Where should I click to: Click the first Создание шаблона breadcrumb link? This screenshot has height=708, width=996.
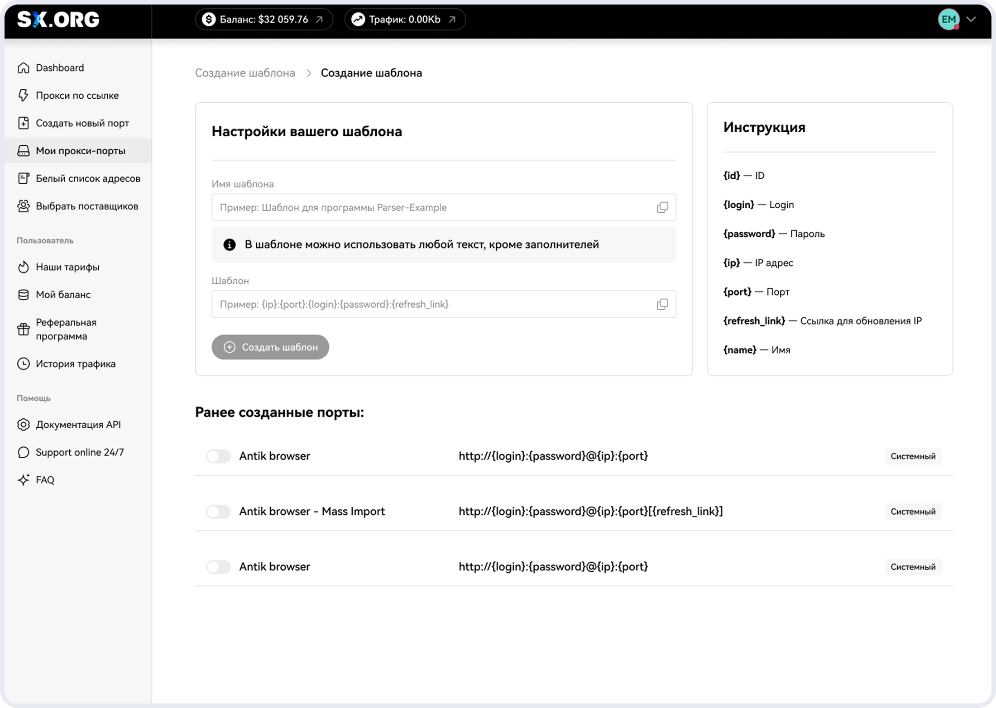tap(245, 73)
